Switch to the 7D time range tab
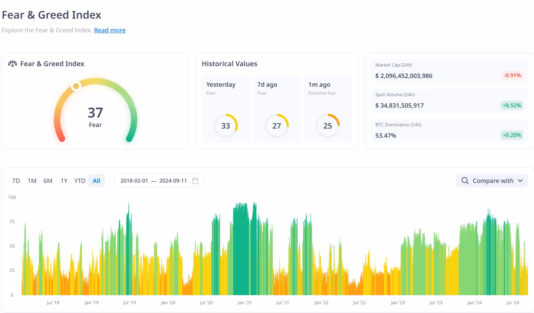Screen dimensions: 534x313 [16, 181]
